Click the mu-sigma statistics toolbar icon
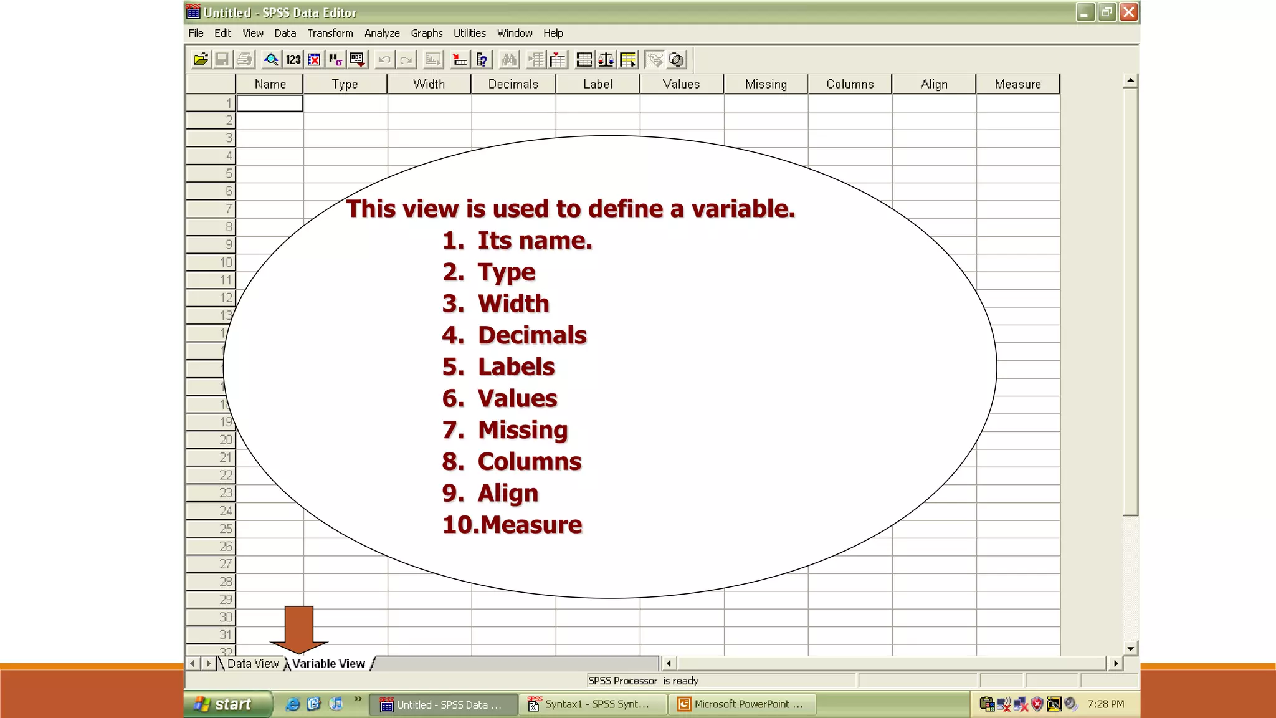 (x=335, y=60)
